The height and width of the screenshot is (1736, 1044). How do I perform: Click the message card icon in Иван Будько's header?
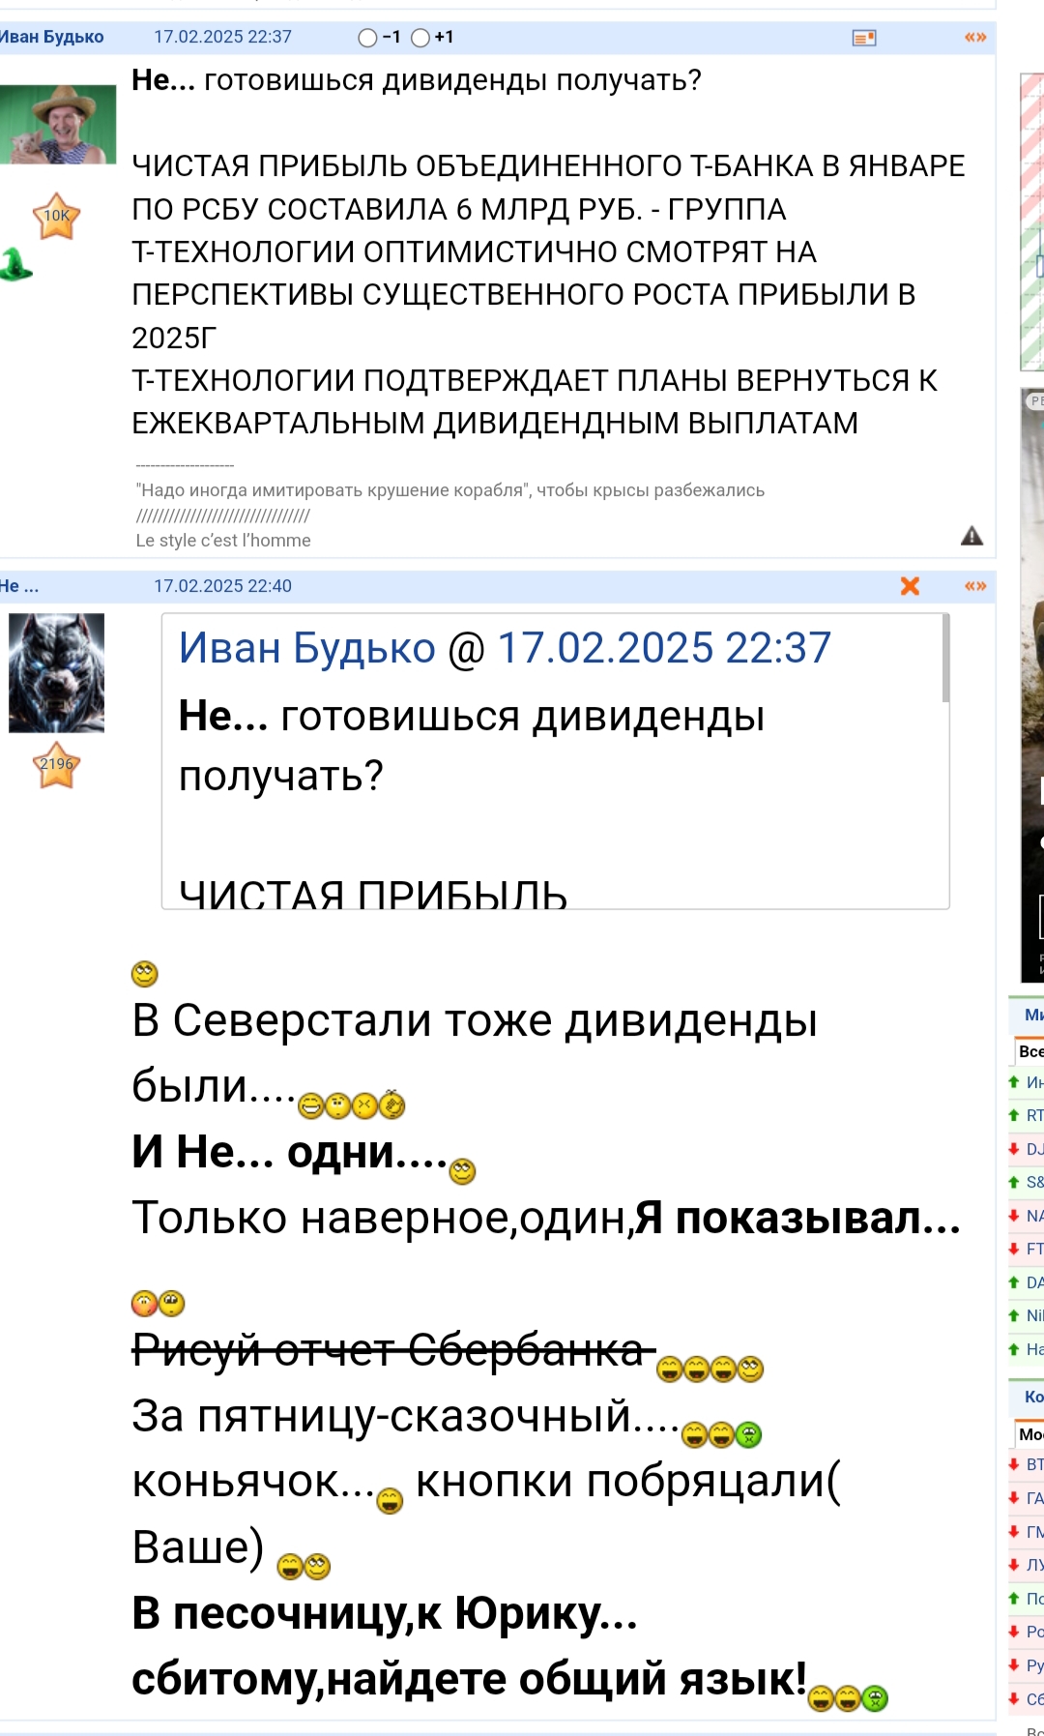(864, 38)
